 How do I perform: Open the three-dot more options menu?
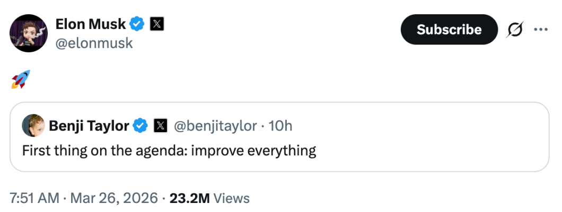[x=540, y=30]
